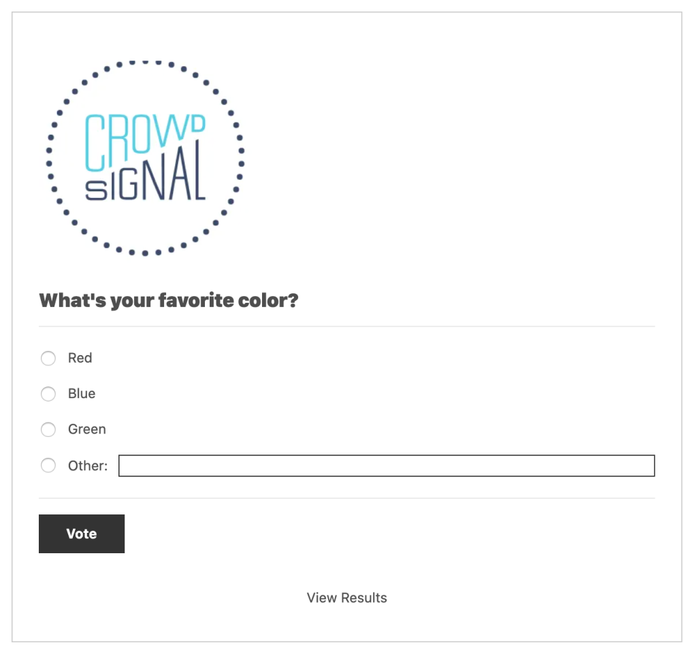This screenshot has width=697, height=658.
Task: Select the Red radio button
Action: [48, 359]
